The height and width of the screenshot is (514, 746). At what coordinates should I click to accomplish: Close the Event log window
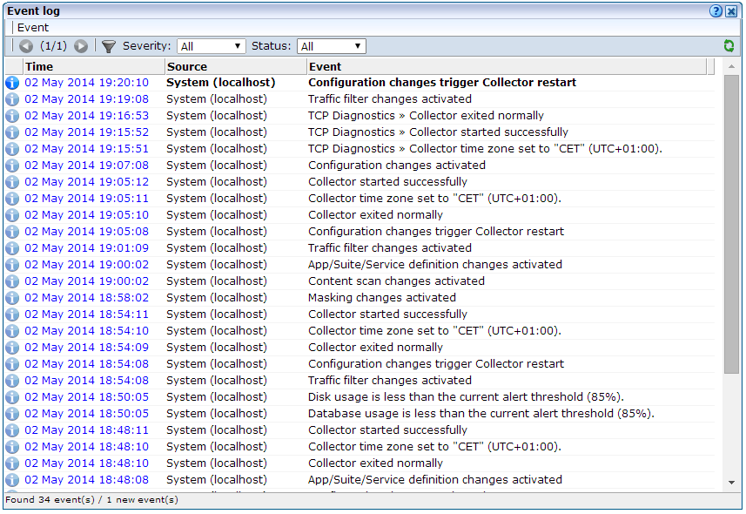[731, 11]
